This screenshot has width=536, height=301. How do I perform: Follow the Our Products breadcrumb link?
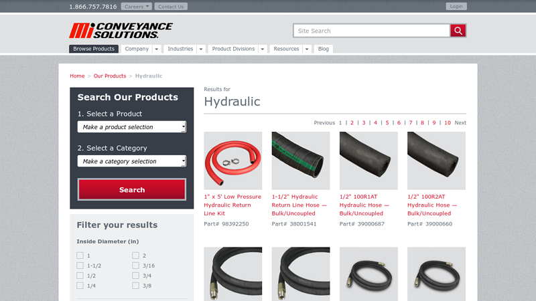click(110, 76)
